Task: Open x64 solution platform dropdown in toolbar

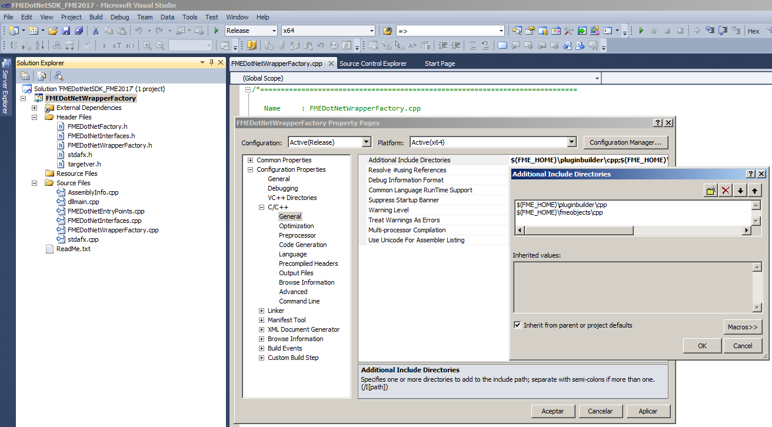Action: click(371, 31)
